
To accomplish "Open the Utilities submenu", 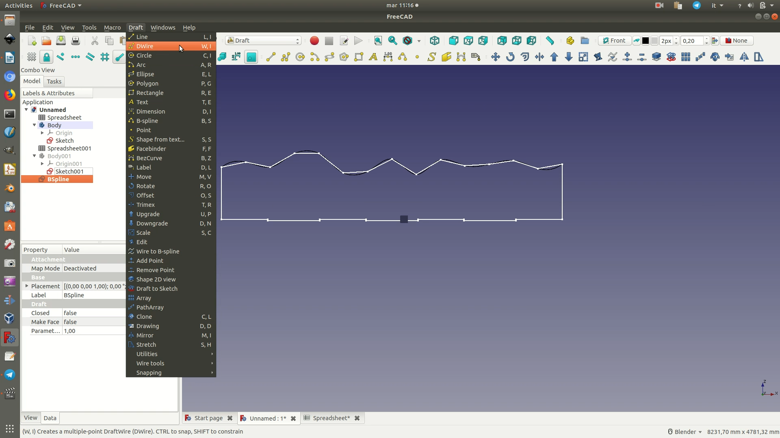I will tap(171, 354).
